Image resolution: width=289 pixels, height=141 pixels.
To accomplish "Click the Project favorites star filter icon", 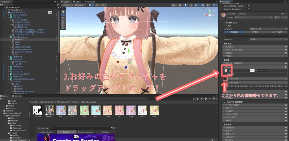I will (x=210, y=99).
